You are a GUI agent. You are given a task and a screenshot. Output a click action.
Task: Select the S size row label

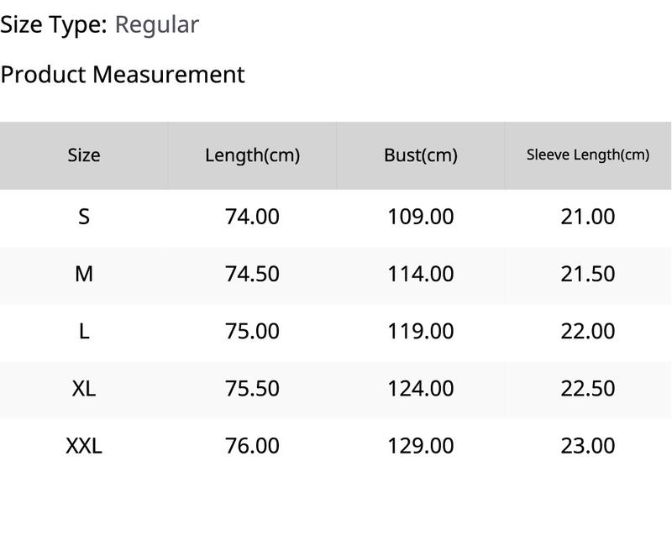coord(84,217)
